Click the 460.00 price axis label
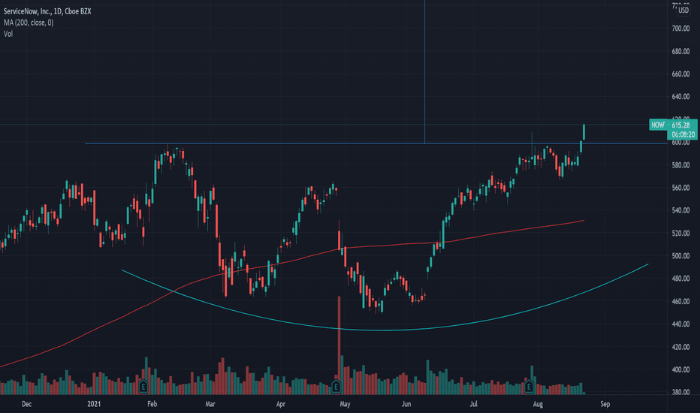This screenshot has width=700, height=413. [680, 301]
